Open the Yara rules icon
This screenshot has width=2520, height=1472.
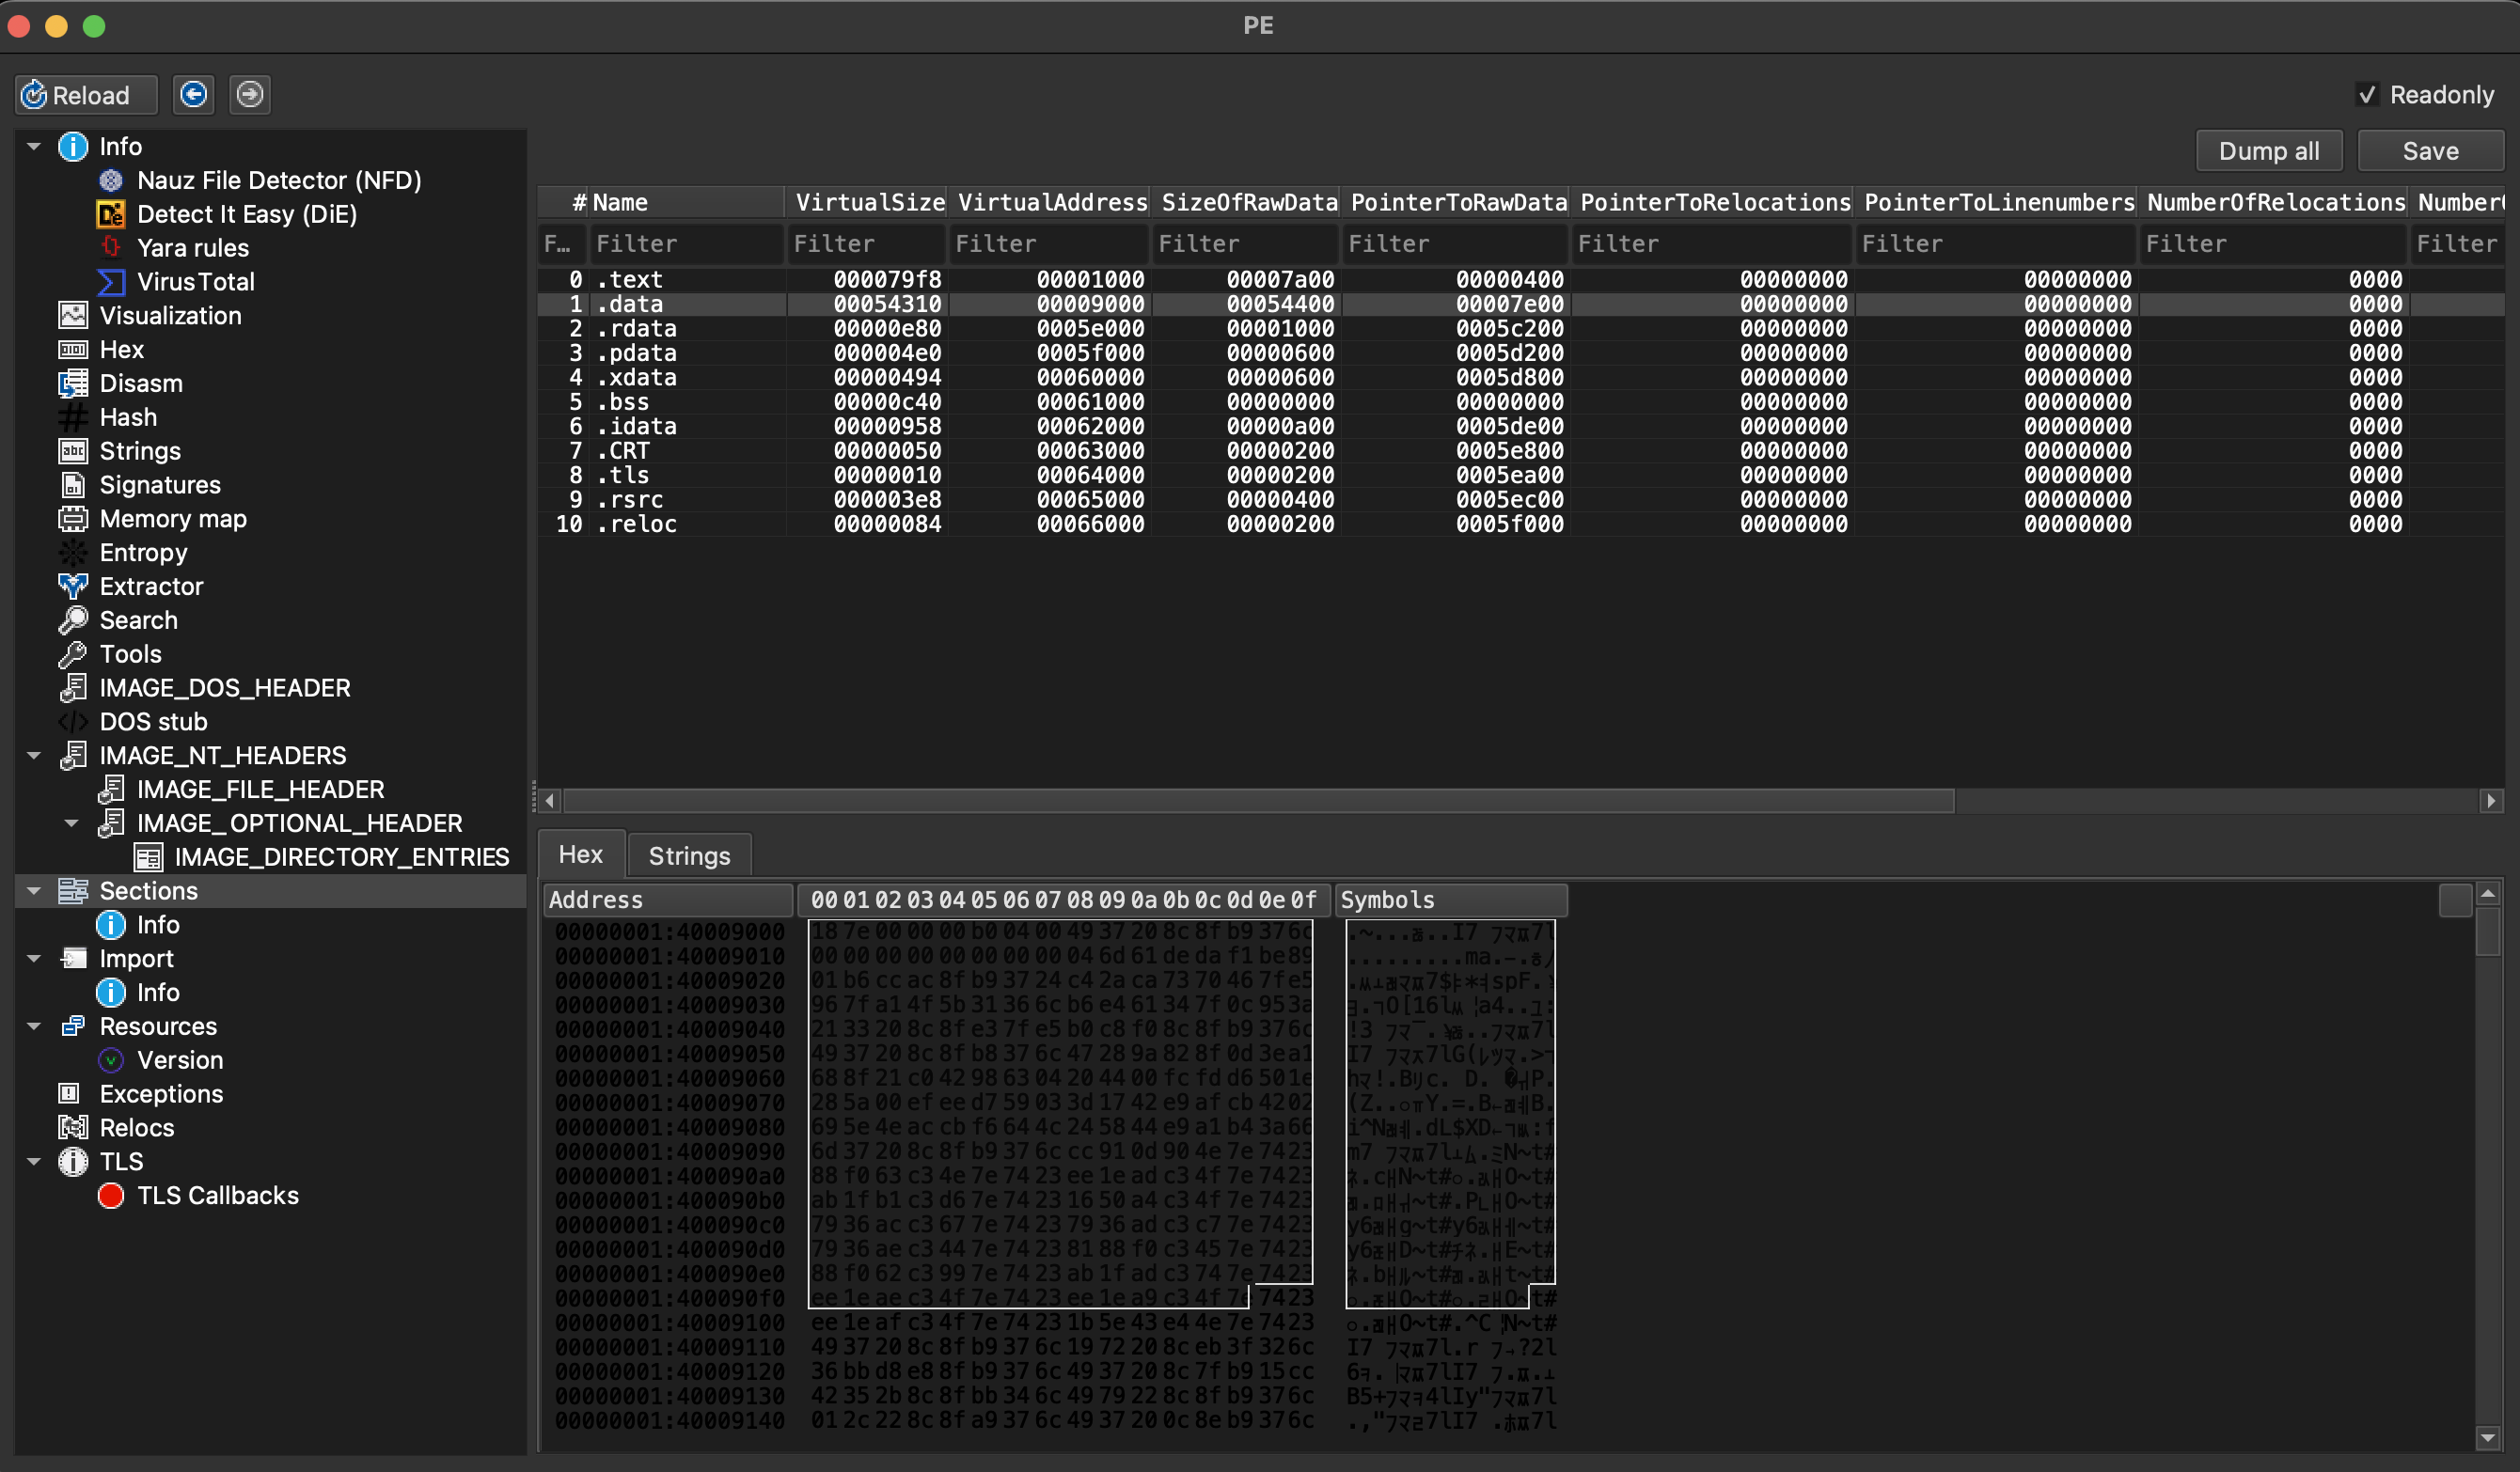(111, 248)
